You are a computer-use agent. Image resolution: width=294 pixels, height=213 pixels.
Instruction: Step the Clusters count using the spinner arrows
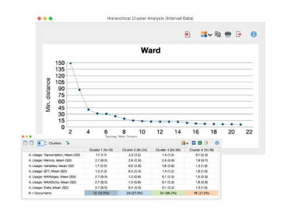45,143
